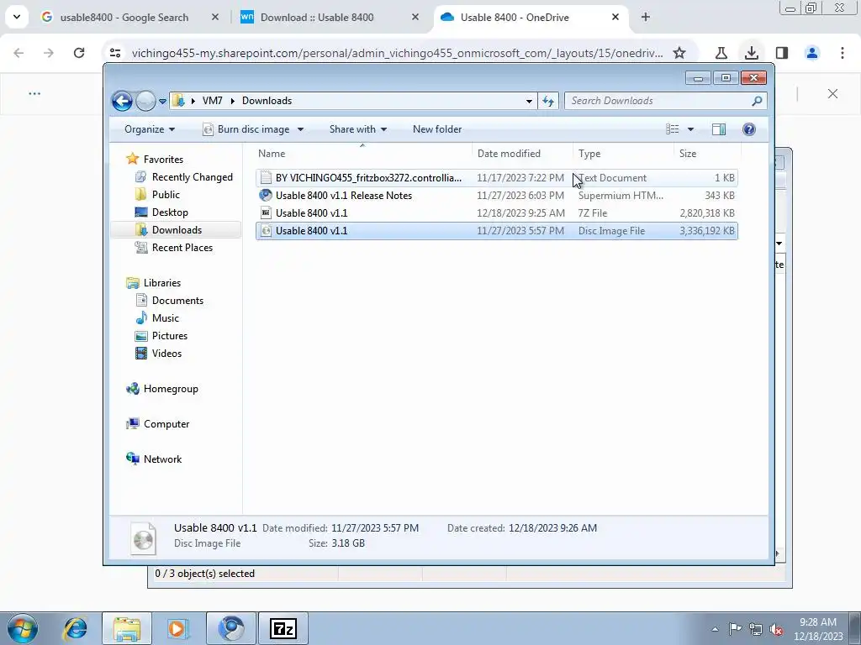Sort by Type column header
This screenshot has height=645, width=861.
click(623, 154)
